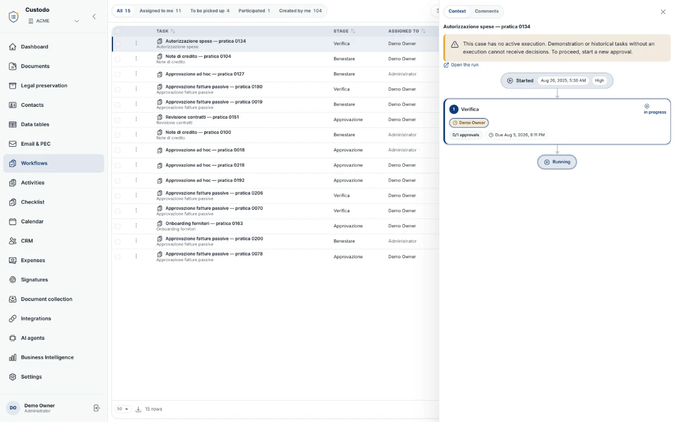
Task: Check the row Revisione contratti pratica 0151
Action: tap(118, 119)
